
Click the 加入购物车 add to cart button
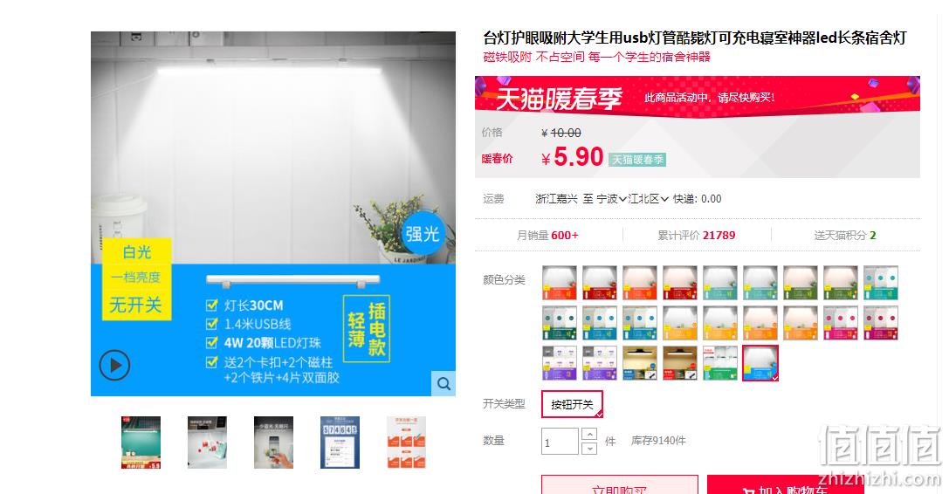tap(786, 485)
